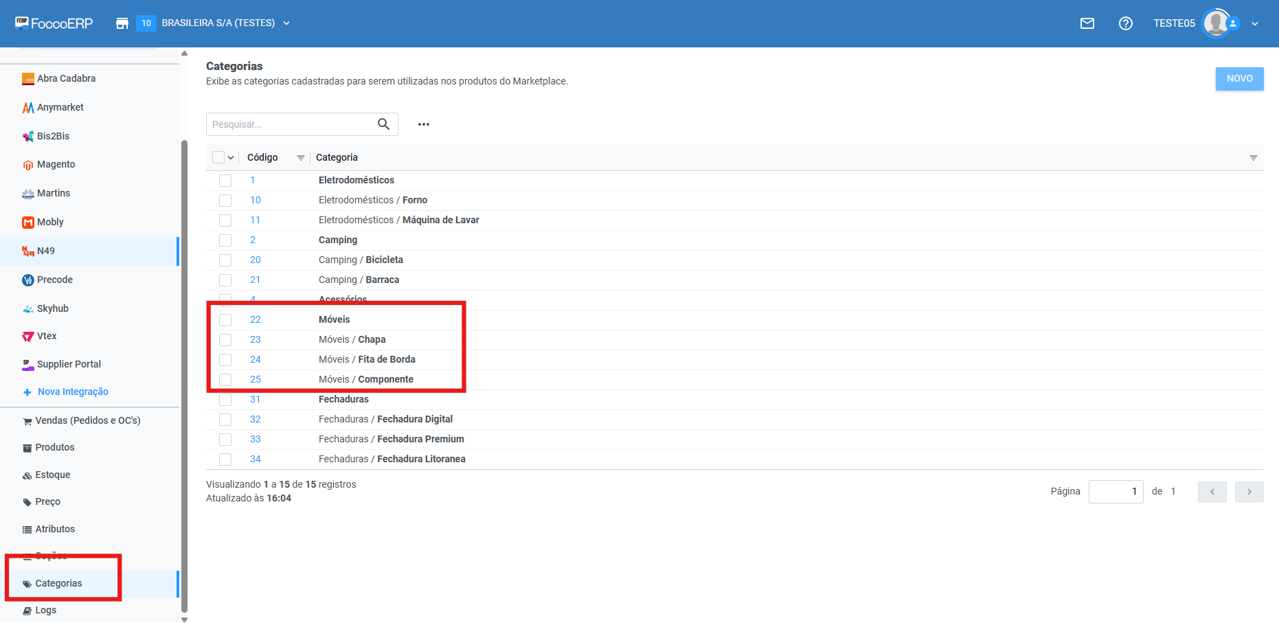Select the checkbox for Camping / Bicicleta
Image resolution: width=1279 pixels, height=623 pixels.
pos(225,260)
